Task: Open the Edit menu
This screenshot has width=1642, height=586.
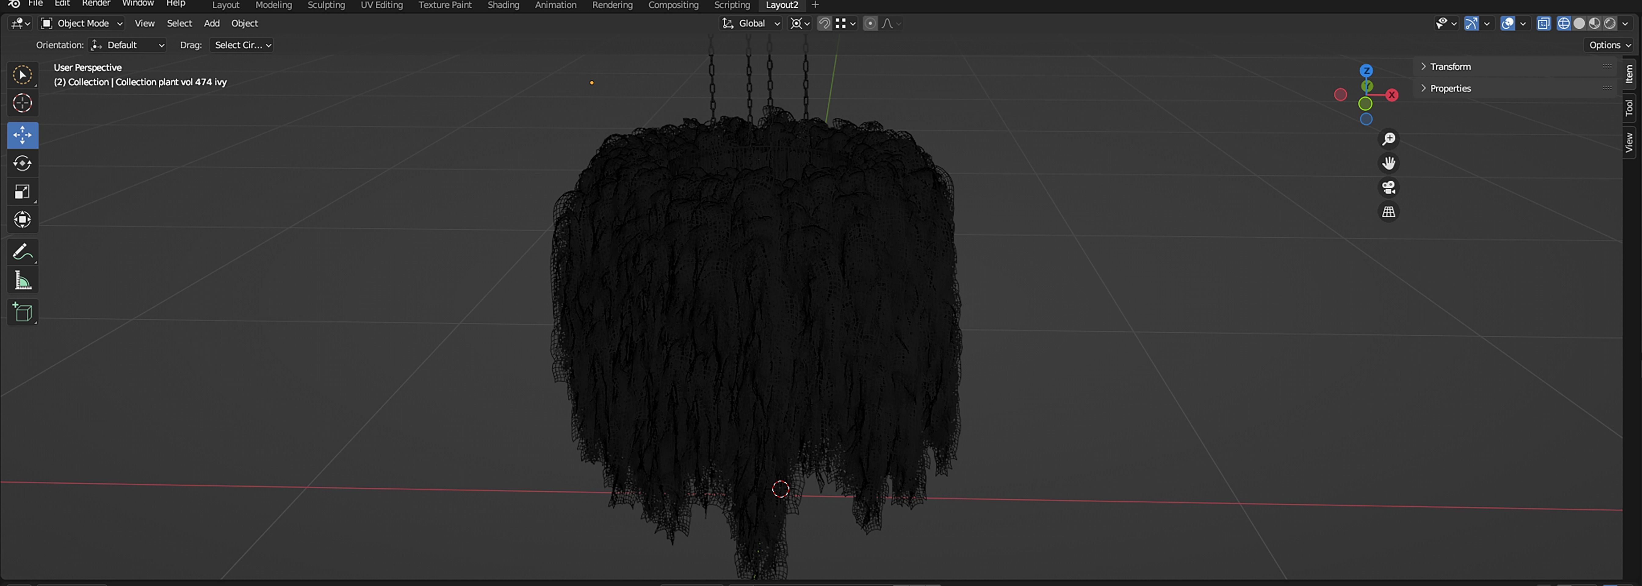Action: 63,4
